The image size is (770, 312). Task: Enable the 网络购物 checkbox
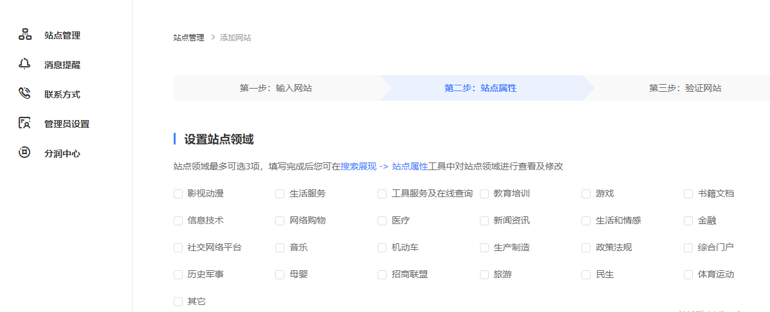(280, 221)
